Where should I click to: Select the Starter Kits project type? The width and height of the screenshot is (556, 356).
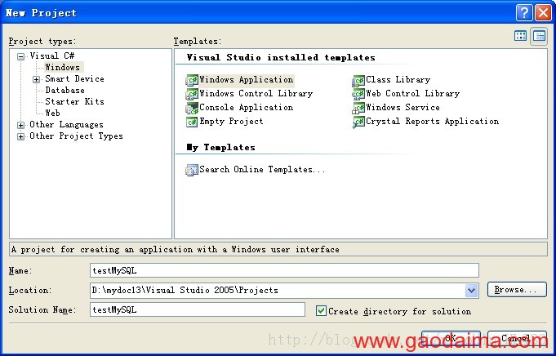pyautogui.click(x=74, y=101)
